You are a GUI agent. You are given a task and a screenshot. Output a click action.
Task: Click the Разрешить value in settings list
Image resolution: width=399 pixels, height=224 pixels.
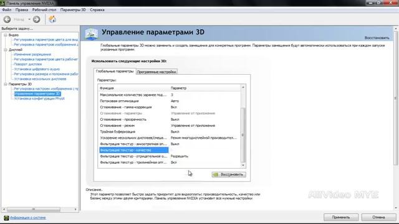click(180, 156)
